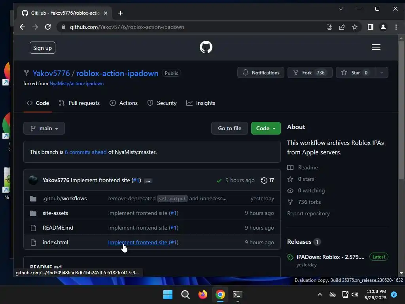This screenshot has width=405, height=304.
Task: Open the Yakov5776 owner link
Action: (x=51, y=73)
